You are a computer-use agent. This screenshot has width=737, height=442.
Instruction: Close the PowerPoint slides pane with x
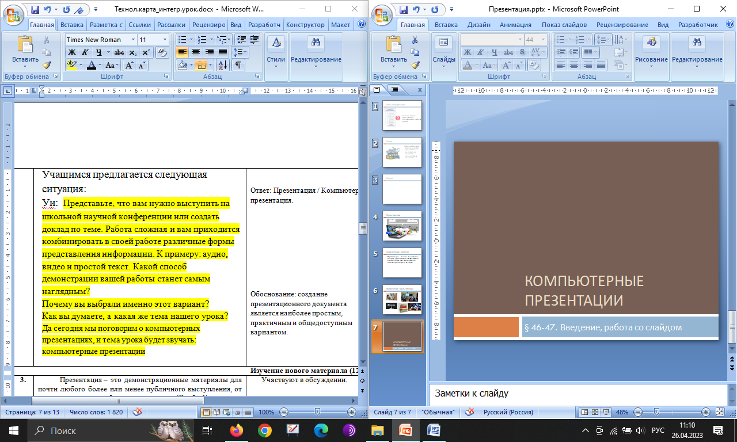[x=419, y=90]
